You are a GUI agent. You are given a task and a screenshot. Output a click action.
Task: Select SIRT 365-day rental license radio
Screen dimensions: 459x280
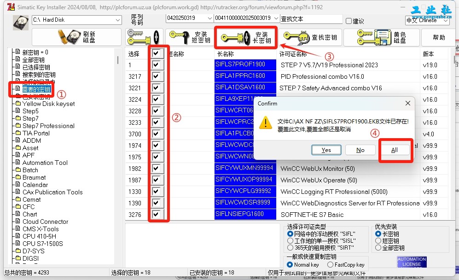point(290,248)
